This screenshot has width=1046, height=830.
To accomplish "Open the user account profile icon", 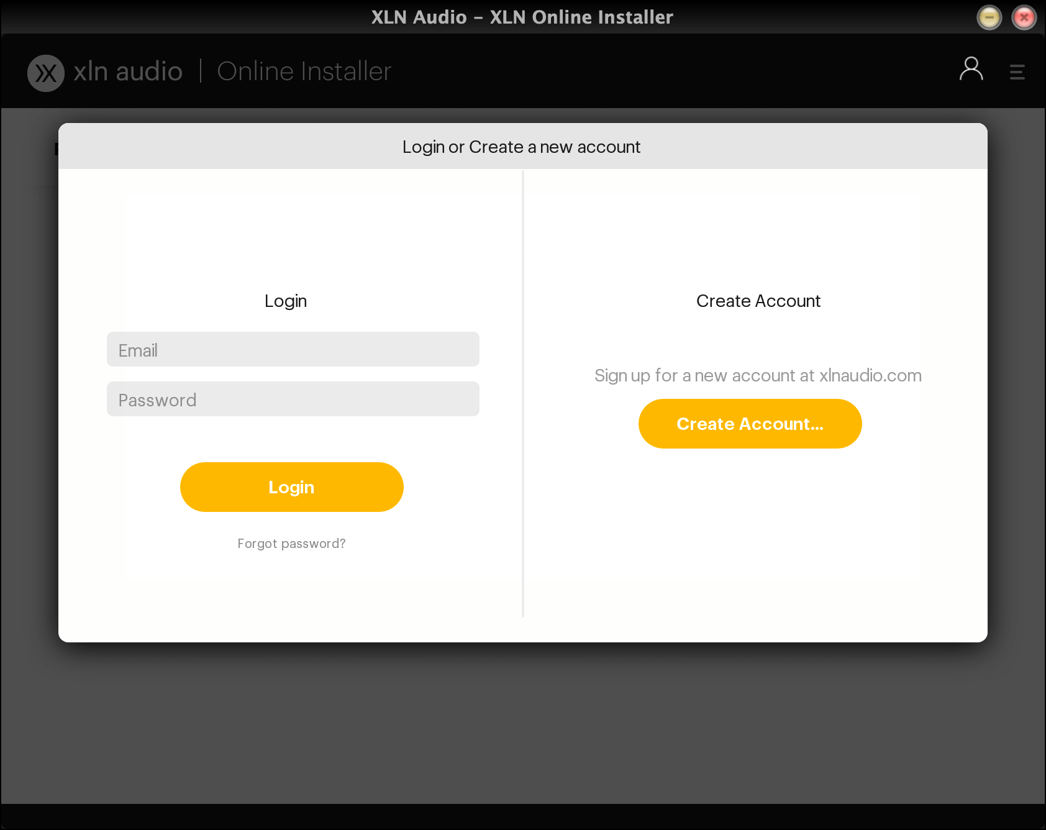I will pos(971,69).
